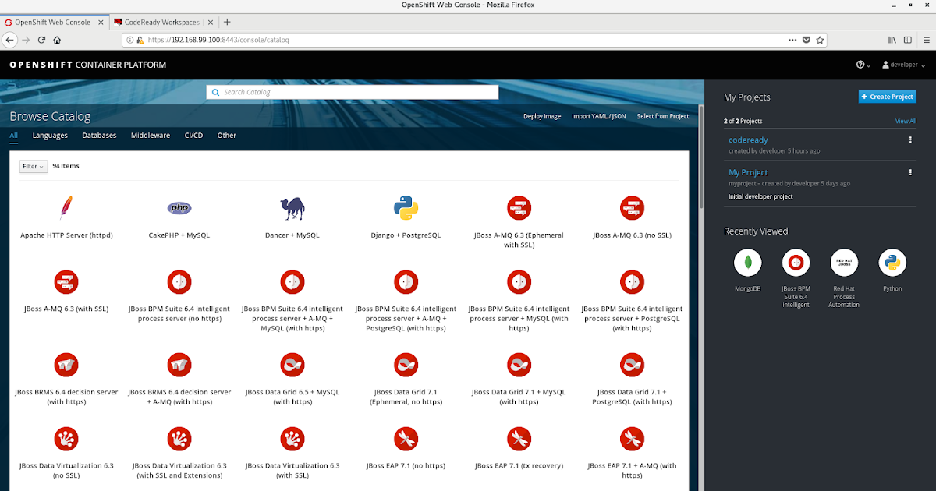Viewport: 936px width, 491px height.
Task: Open JBoss BPM Suite 6.4 (no https) icon
Action: click(179, 282)
